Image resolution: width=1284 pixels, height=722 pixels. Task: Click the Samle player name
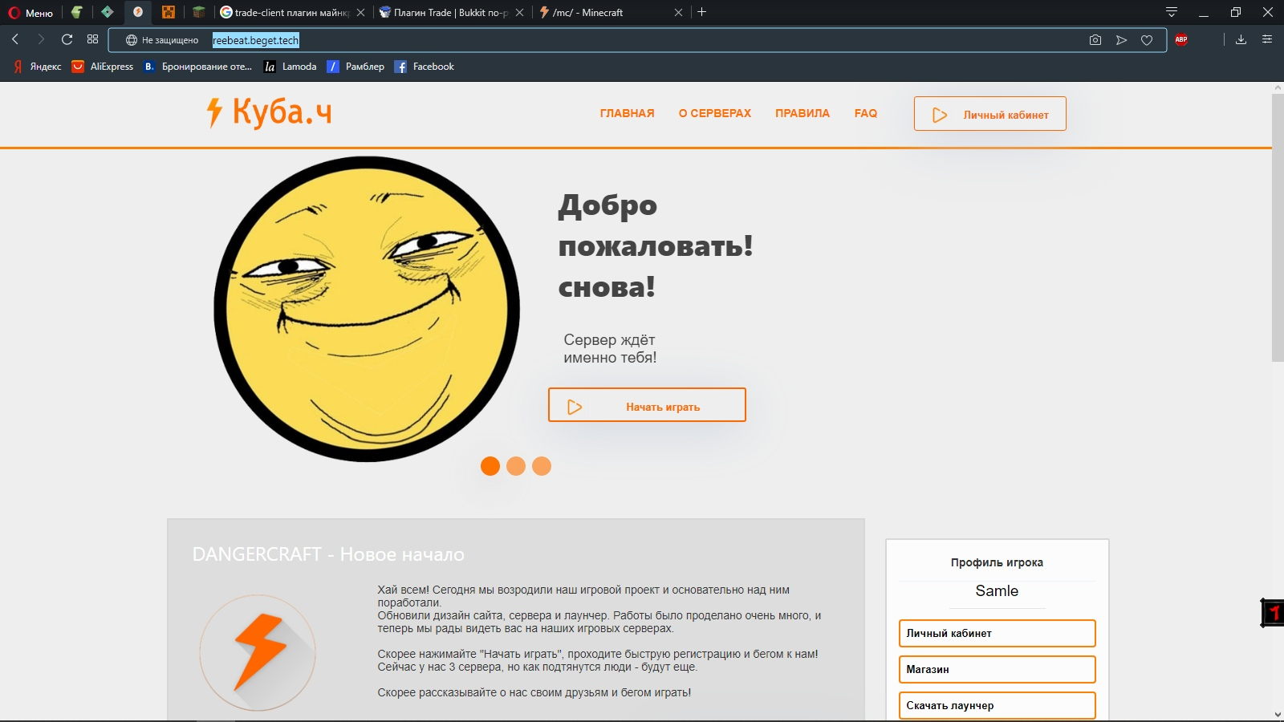pos(997,591)
